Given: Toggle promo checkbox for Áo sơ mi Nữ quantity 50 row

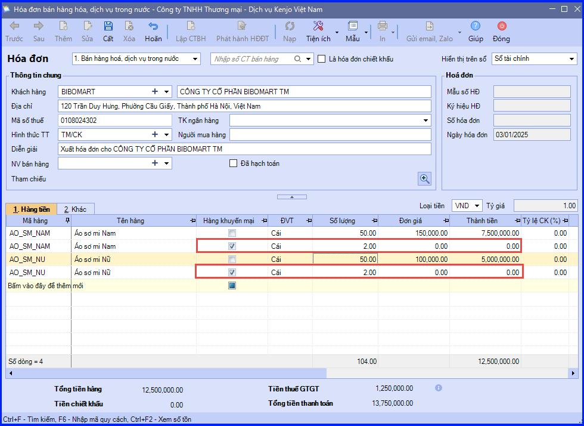Looking at the screenshot, I should coord(232,260).
